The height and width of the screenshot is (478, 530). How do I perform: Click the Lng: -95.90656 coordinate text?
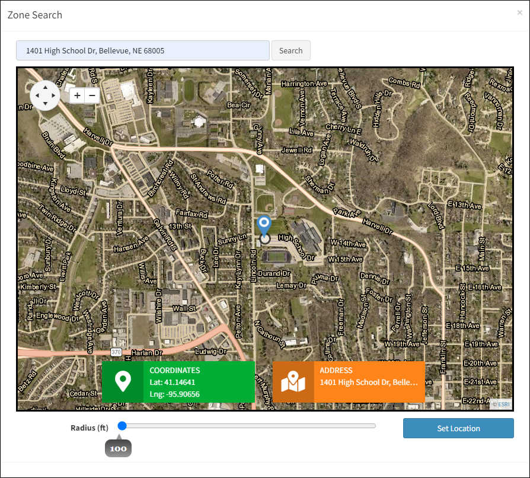(175, 394)
